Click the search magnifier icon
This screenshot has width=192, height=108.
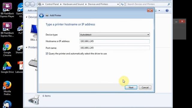coord(169,4)
